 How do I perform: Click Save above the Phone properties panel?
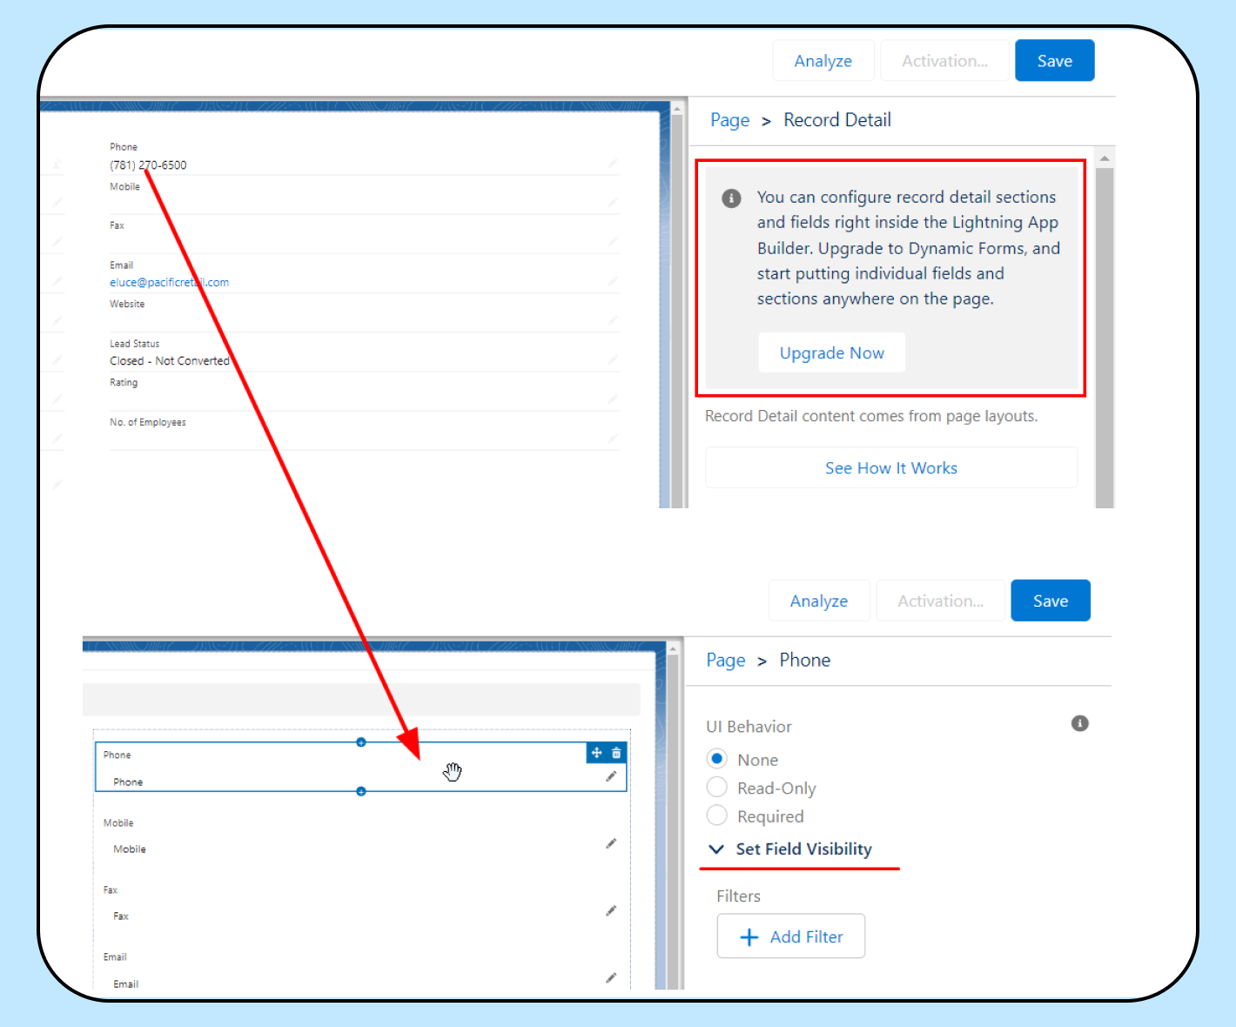(x=1051, y=601)
